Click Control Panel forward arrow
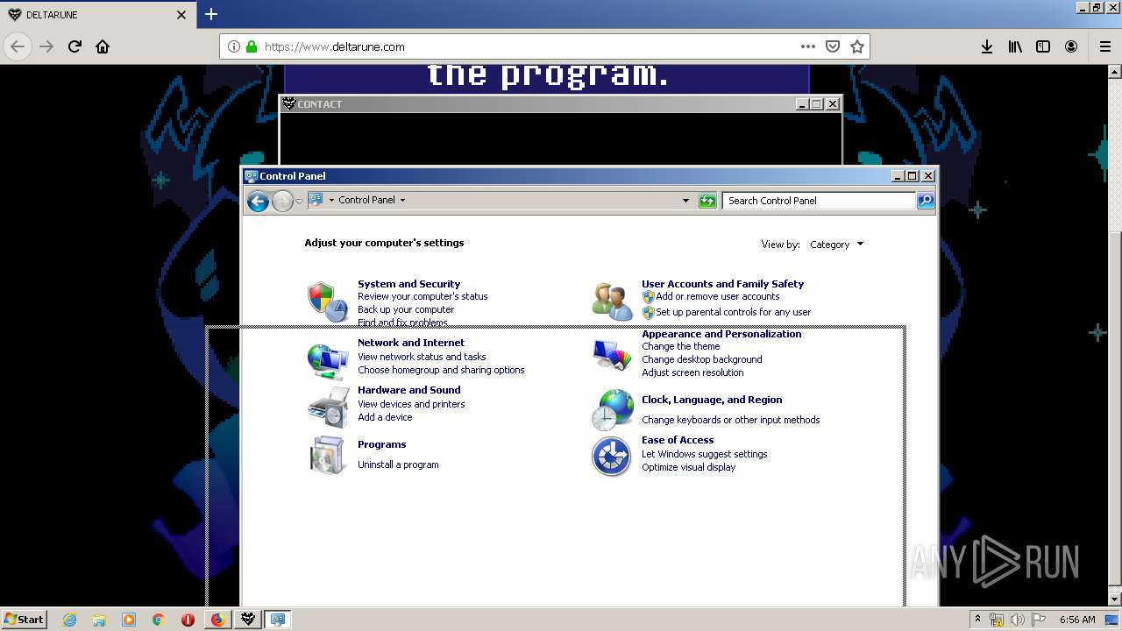 point(282,202)
